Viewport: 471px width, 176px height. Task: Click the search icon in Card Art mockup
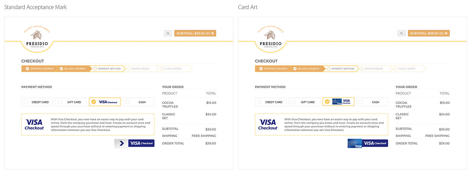click(x=401, y=33)
